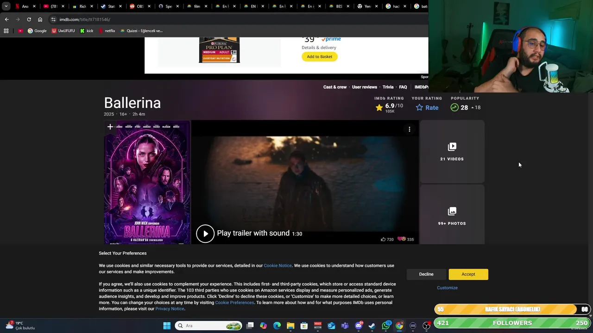Open the 21 Videos gallery
Viewport: 593px width, 333px height.
tap(452, 152)
